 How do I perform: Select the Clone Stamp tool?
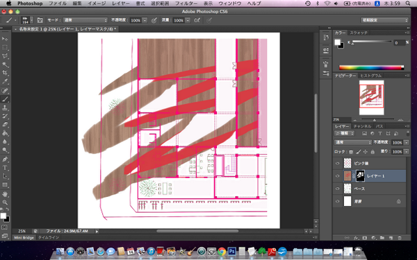click(x=5, y=107)
